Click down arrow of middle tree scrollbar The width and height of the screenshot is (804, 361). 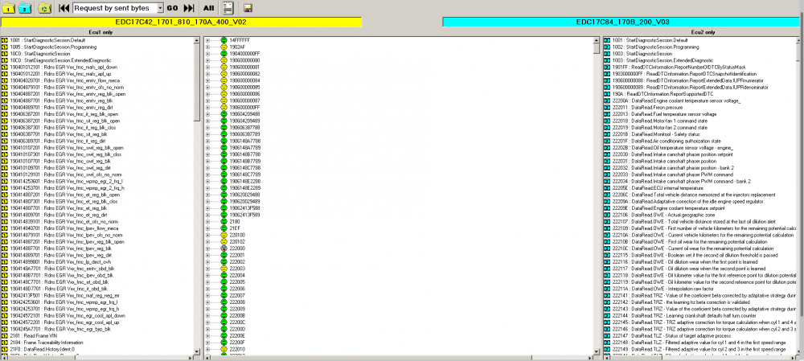point(596,351)
